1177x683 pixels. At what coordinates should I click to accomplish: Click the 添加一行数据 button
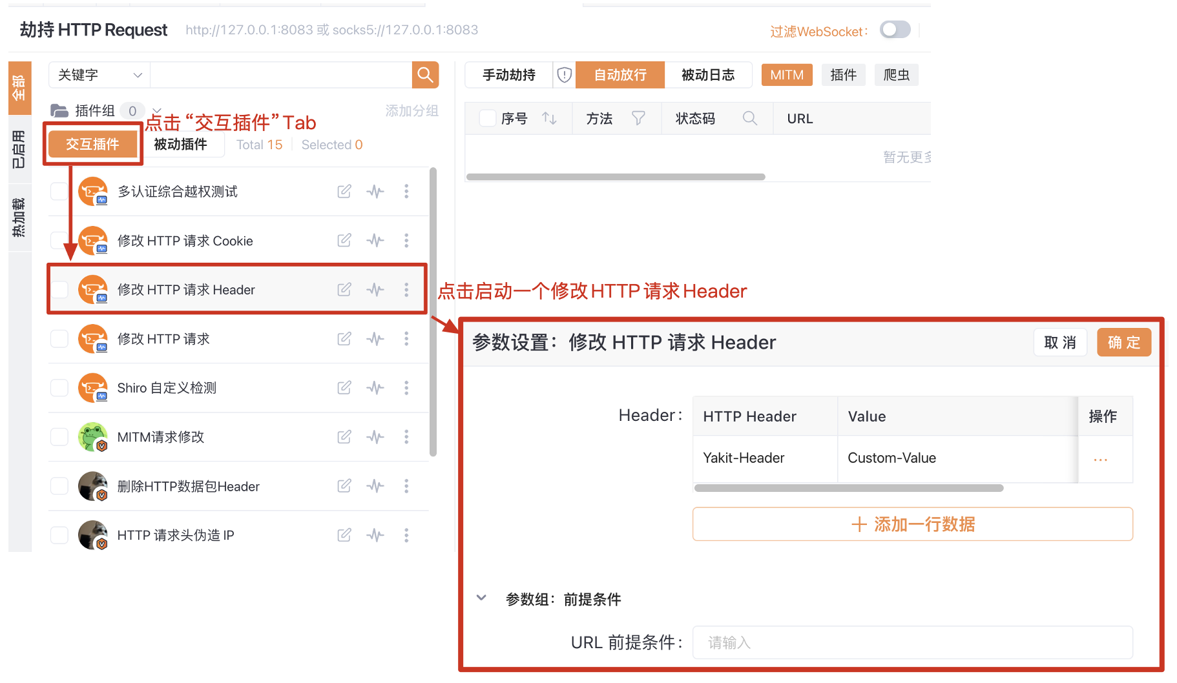point(913,524)
